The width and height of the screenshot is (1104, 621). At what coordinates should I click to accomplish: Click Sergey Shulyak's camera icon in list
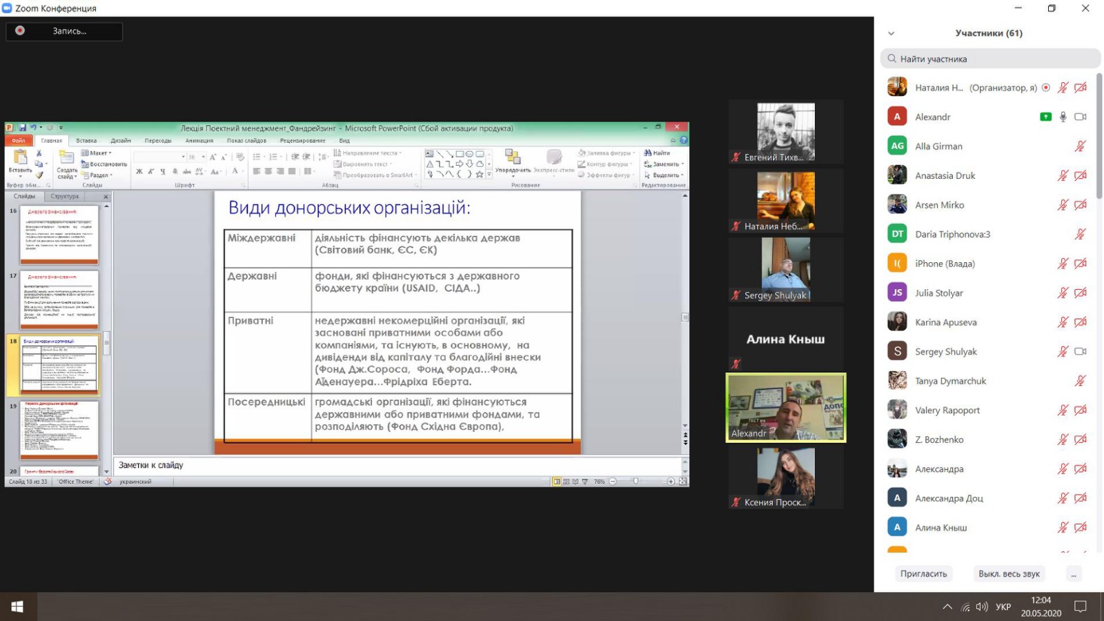tap(1081, 351)
